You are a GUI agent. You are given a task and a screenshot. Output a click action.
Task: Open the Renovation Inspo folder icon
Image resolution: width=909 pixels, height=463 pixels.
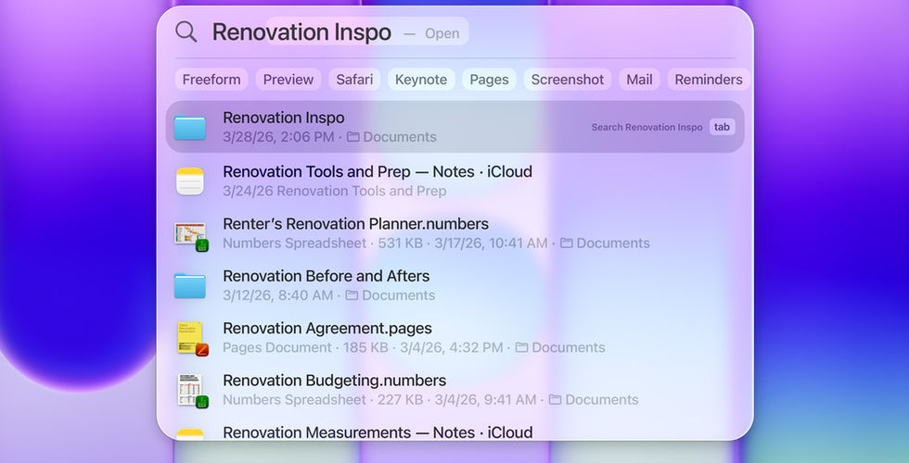tap(190, 128)
